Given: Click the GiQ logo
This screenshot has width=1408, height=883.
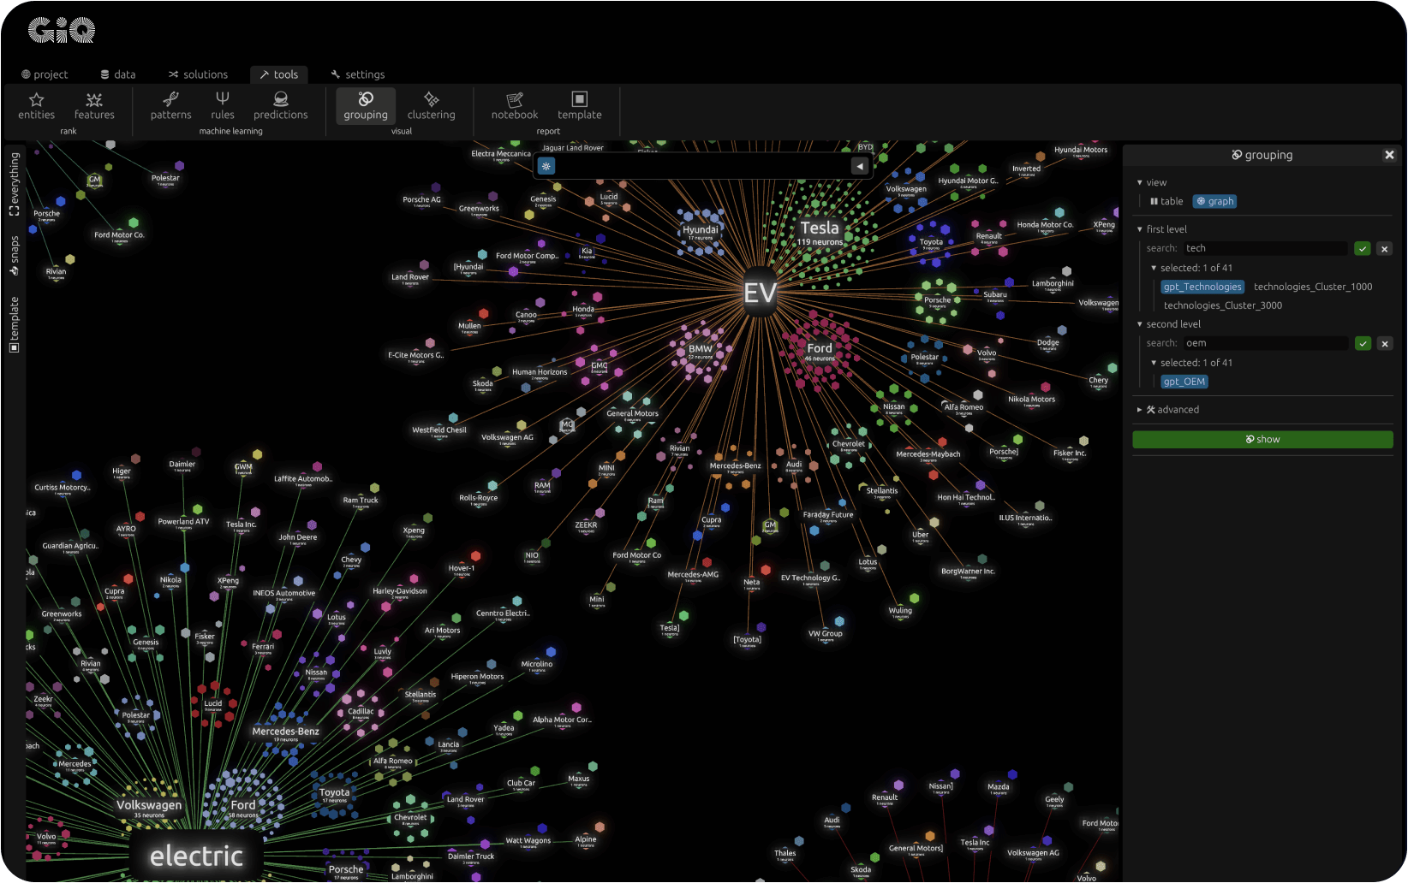Looking at the screenshot, I should (62, 32).
